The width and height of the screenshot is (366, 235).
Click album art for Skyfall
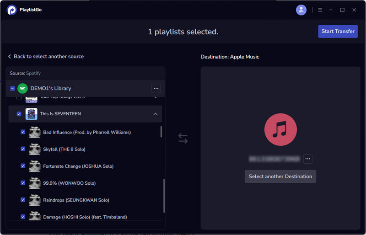[x=35, y=150]
